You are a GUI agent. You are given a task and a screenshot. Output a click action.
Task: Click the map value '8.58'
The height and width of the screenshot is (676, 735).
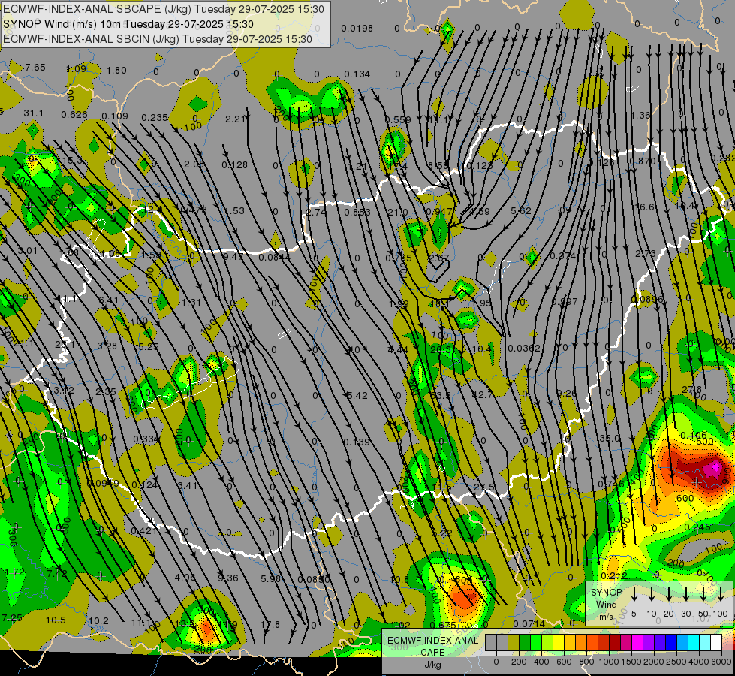click(438, 165)
